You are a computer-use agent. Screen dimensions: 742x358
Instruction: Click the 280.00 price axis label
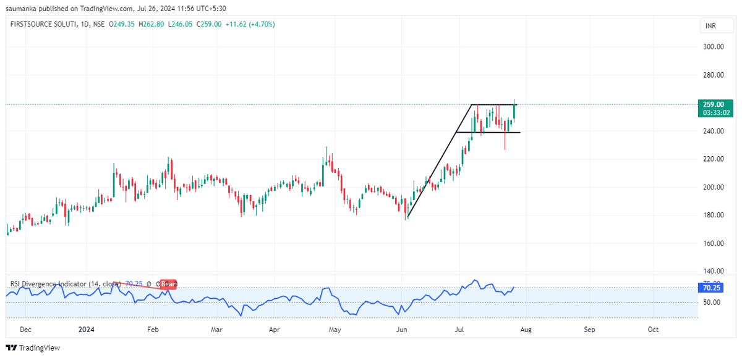(714, 75)
